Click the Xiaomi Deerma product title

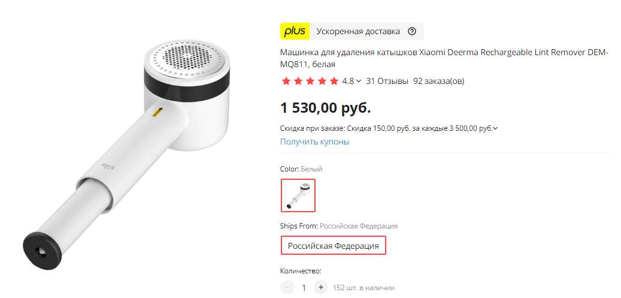(443, 58)
